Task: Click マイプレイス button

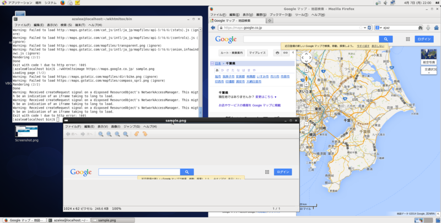Action: point(257,53)
